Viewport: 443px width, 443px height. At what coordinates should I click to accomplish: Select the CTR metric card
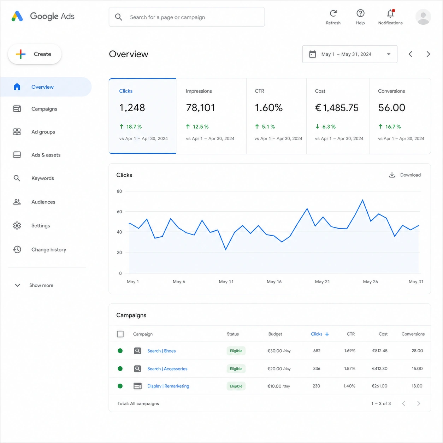(277, 116)
